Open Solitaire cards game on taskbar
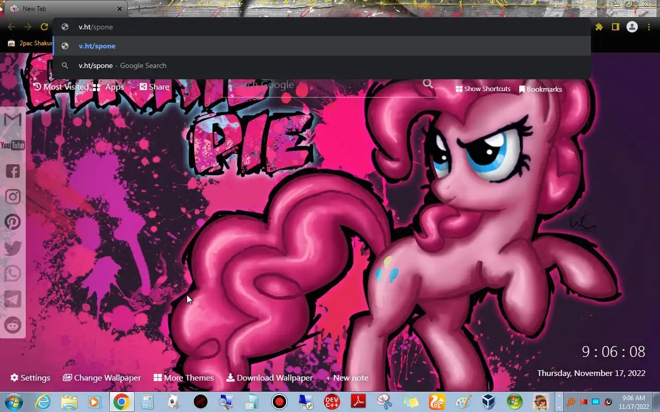The width and height of the screenshot is (660, 412). tap(174, 402)
